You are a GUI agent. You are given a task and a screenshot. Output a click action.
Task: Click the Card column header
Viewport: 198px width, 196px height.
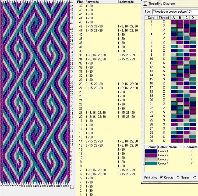(151, 18)
